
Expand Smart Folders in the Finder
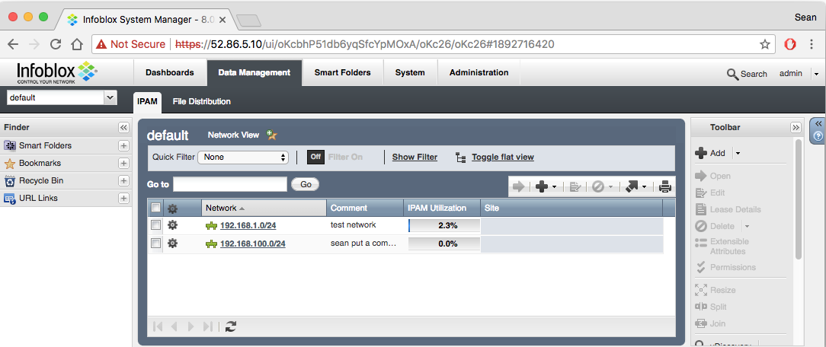[123, 145]
